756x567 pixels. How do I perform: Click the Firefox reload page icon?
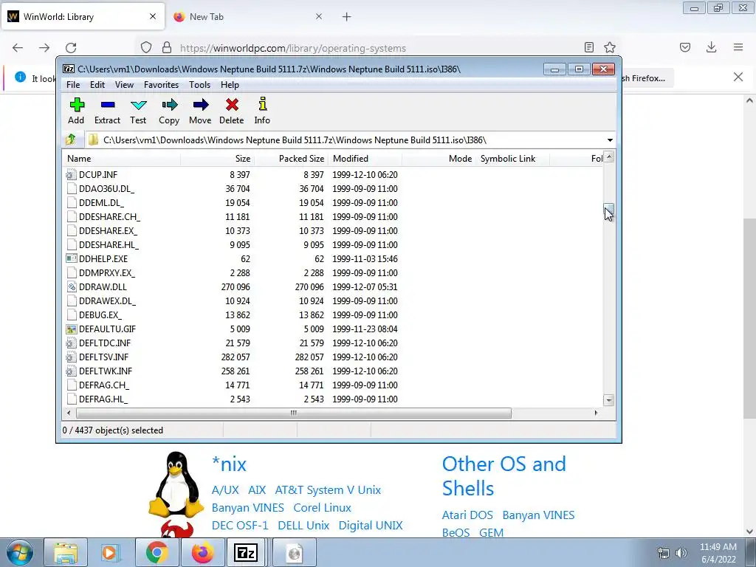(x=71, y=48)
